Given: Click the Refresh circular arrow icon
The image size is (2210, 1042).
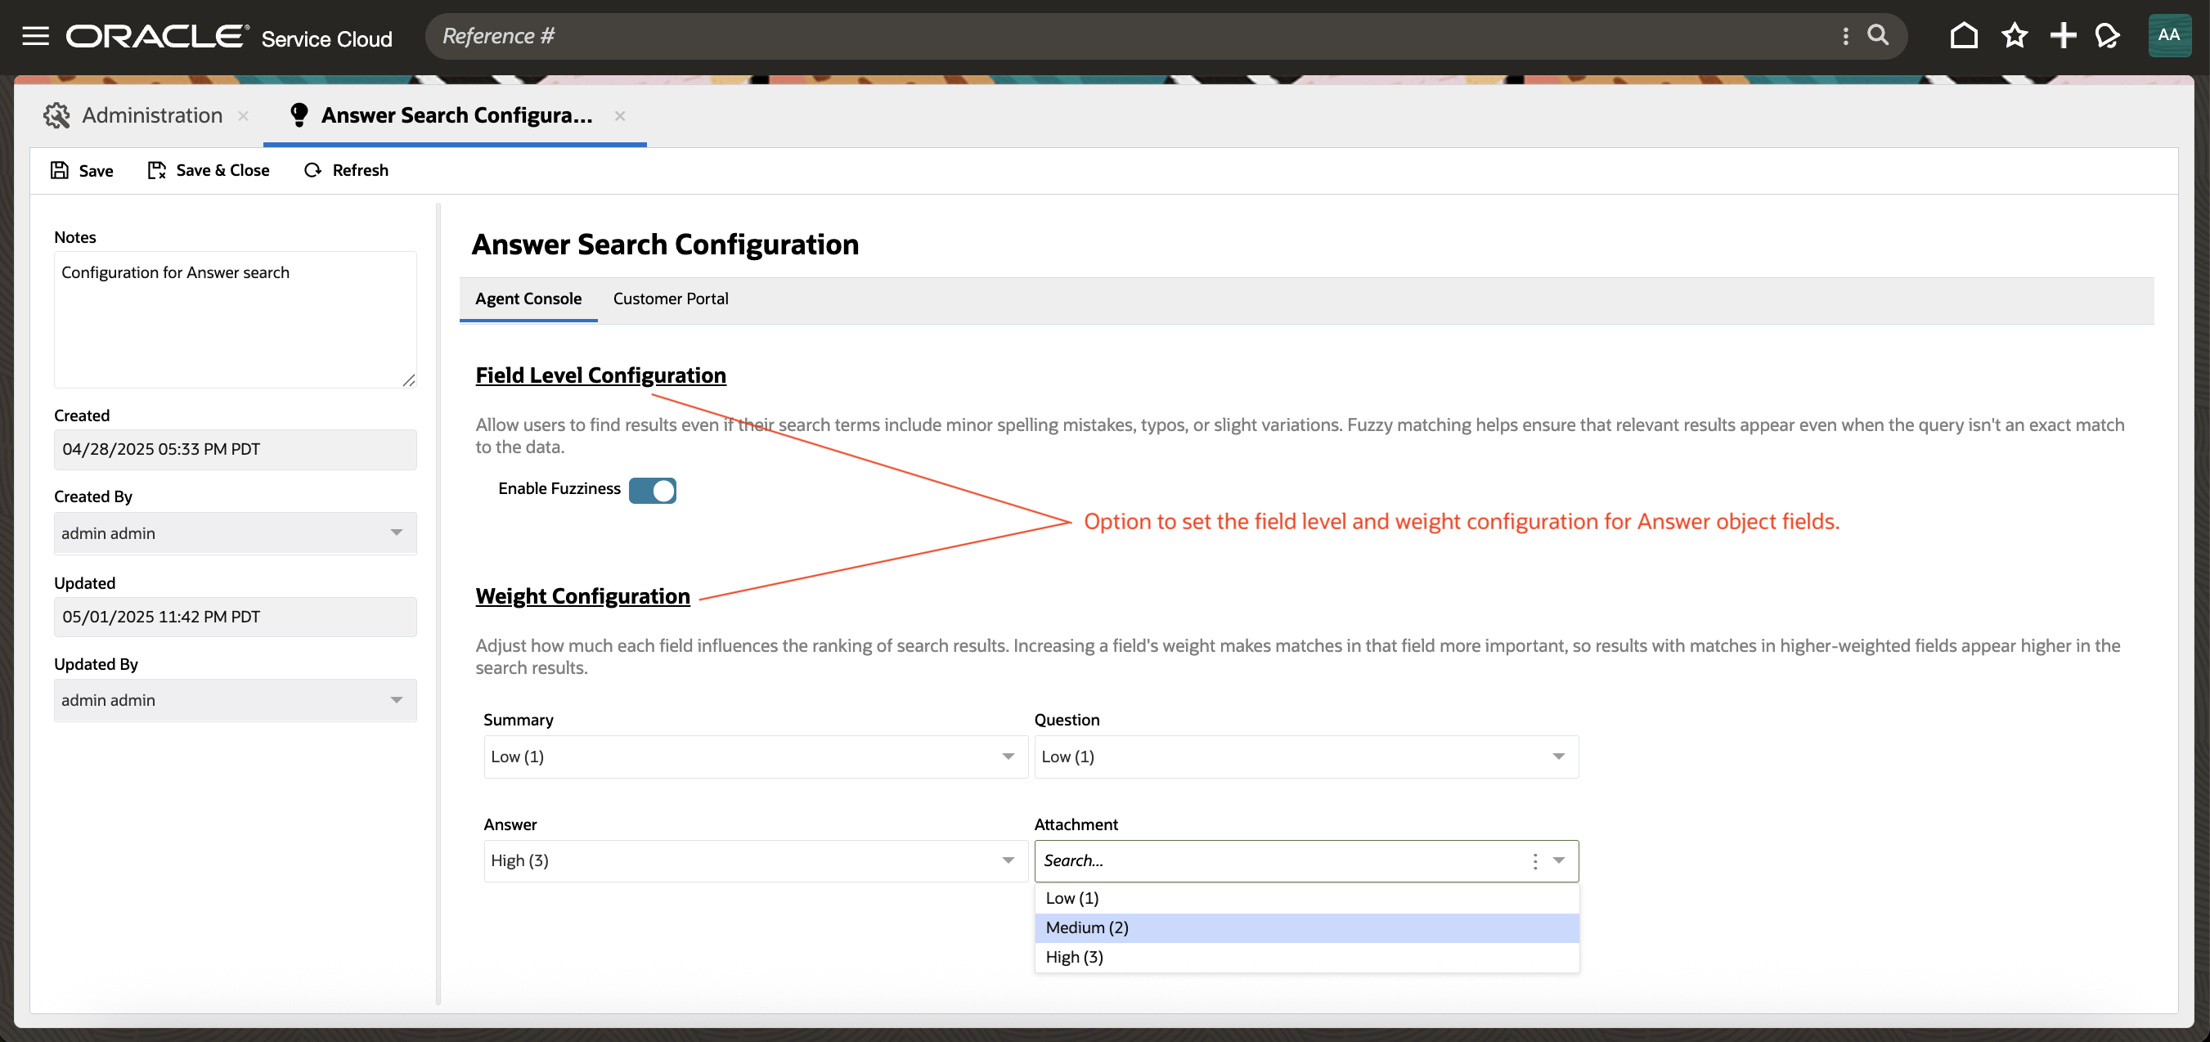Looking at the screenshot, I should pyautogui.click(x=312, y=170).
